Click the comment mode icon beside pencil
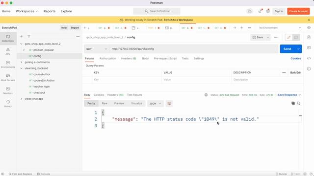 pyautogui.click(x=296, y=37)
